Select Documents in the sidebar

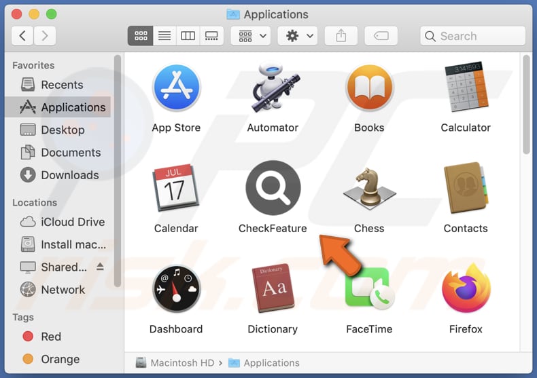click(x=58, y=153)
